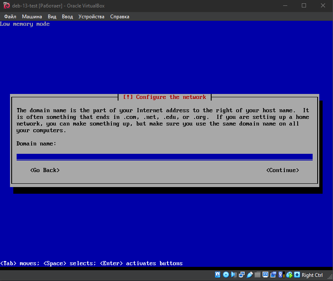333x281 pixels.
Task: Open the shared folders status icon
Action: point(257,275)
